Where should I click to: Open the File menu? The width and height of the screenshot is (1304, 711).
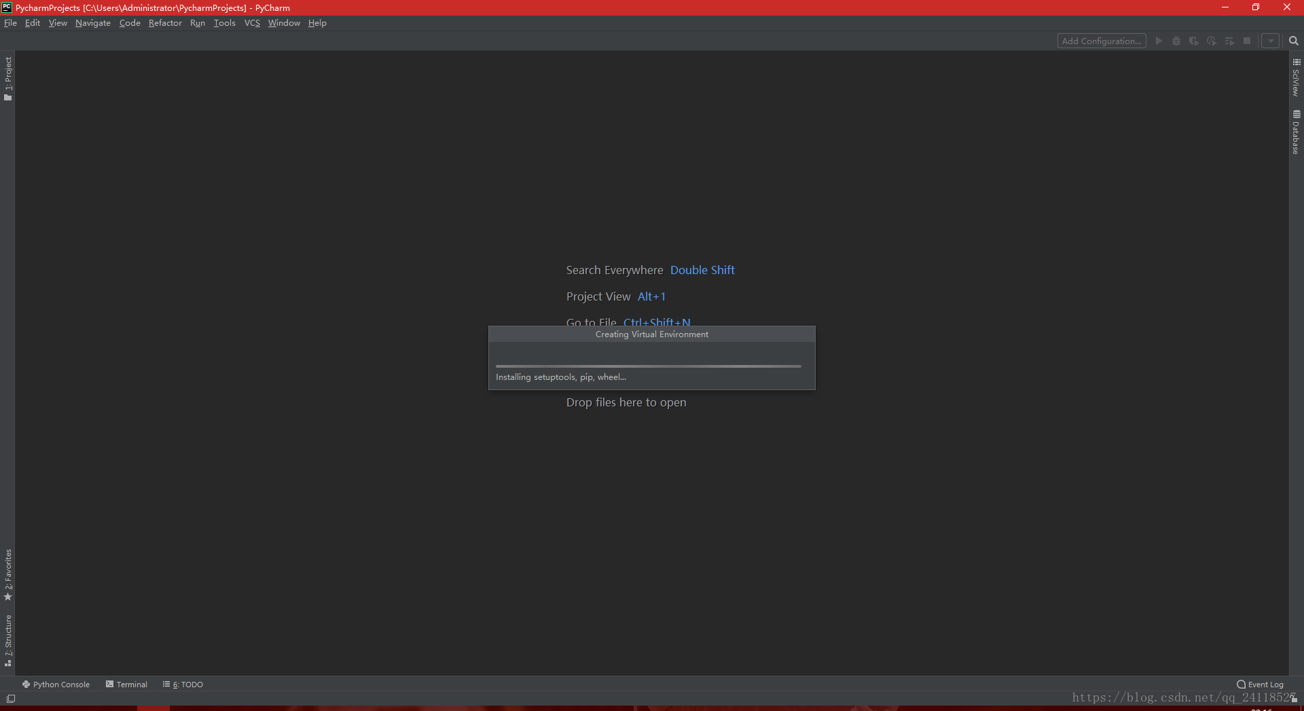click(x=10, y=23)
